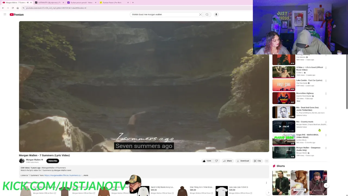Open options for Morgan Wallen Dangerous video
Screen dimensions: 348x196
[326, 148]
